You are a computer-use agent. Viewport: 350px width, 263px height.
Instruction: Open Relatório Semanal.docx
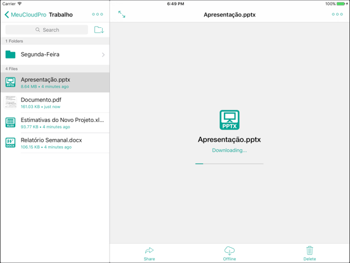coord(55,143)
